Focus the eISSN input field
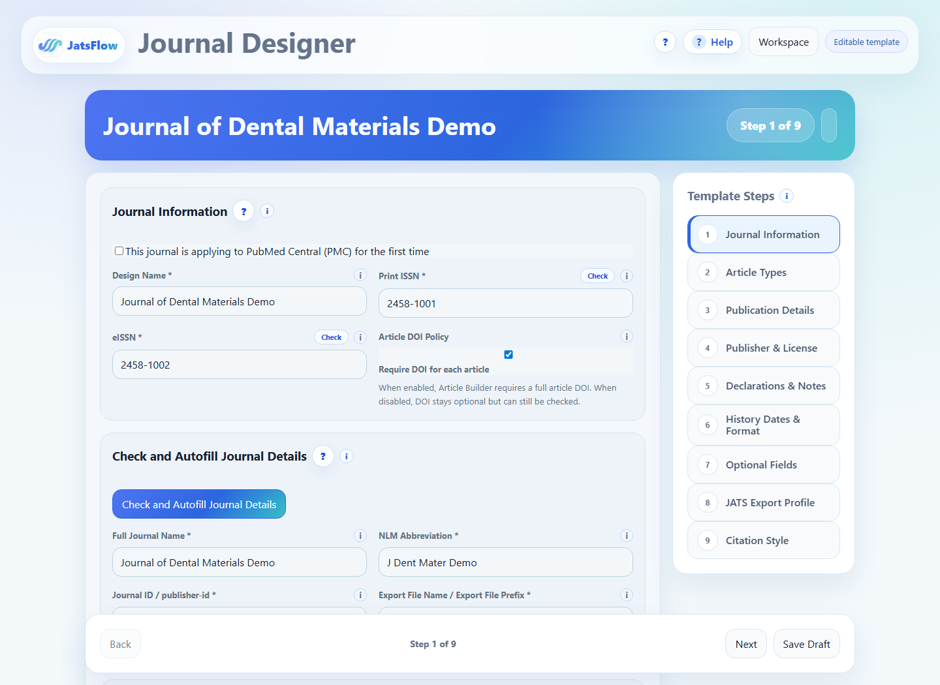 pyautogui.click(x=240, y=365)
